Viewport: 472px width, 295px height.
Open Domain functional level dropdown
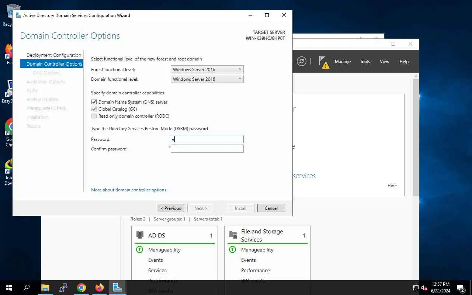coord(207,79)
